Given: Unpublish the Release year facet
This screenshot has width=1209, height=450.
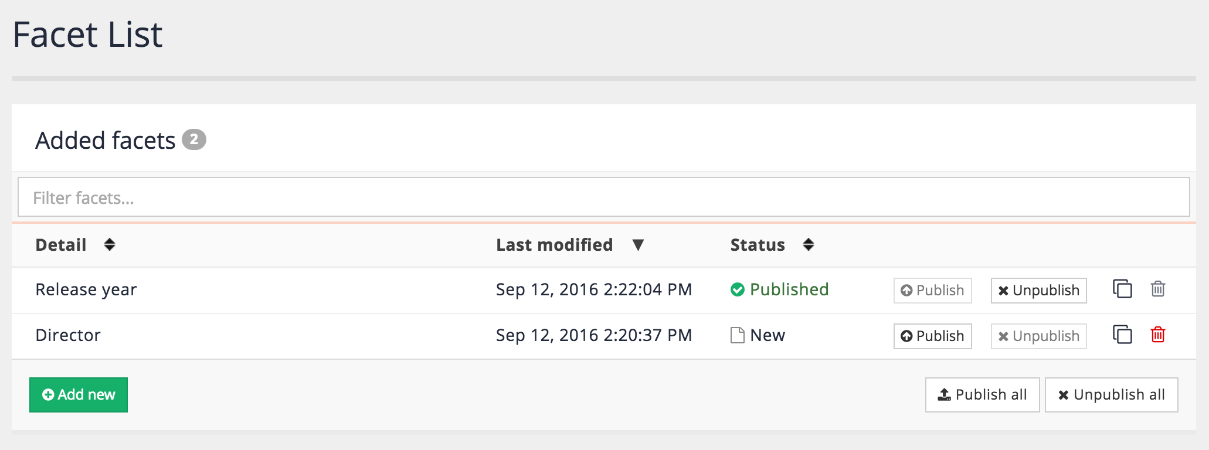Looking at the screenshot, I should click(1038, 291).
